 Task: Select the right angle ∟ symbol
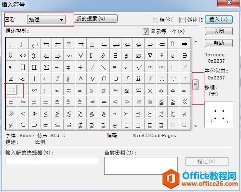point(174,67)
